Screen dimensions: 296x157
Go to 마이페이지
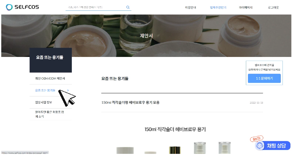(x=246, y=7)
